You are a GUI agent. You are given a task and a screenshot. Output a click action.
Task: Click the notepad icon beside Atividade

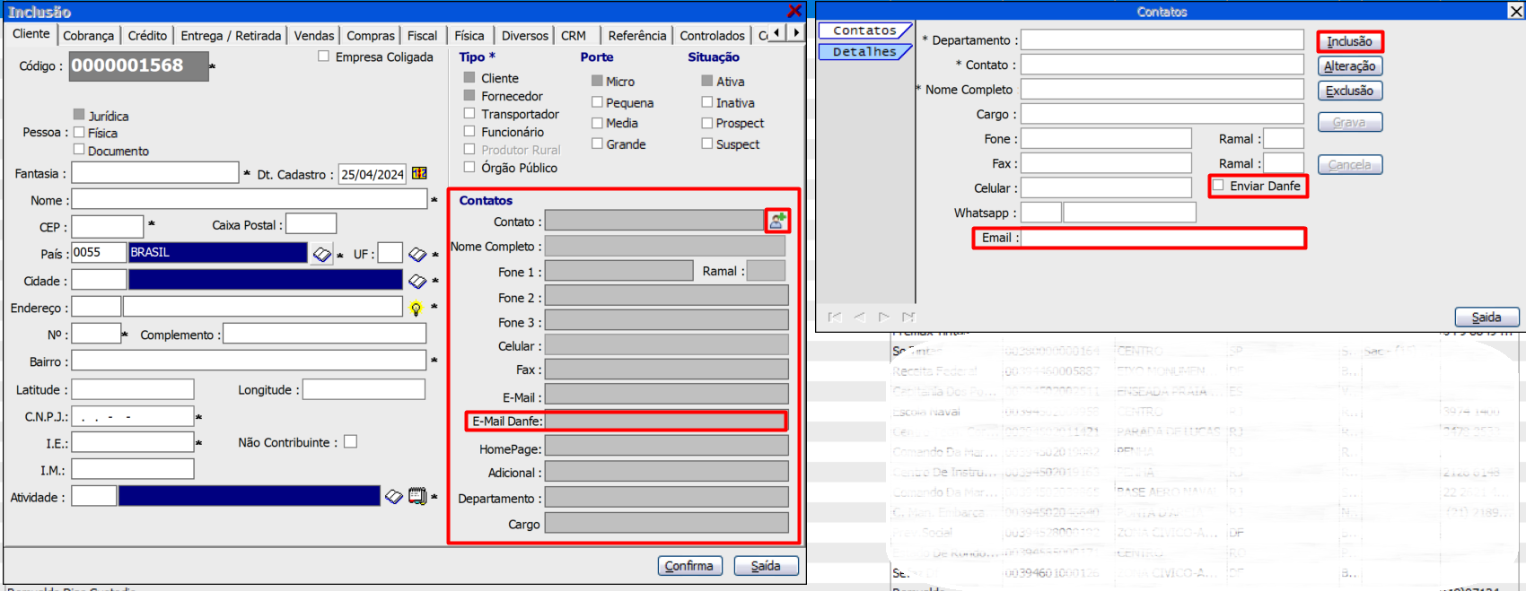click(417, 497)
